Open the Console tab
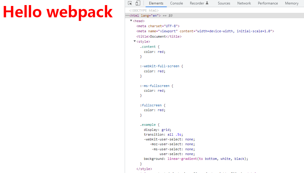304x173 pixels. tap(176, 3)
